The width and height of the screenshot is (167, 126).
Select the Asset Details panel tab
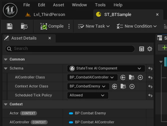(24, 38)
